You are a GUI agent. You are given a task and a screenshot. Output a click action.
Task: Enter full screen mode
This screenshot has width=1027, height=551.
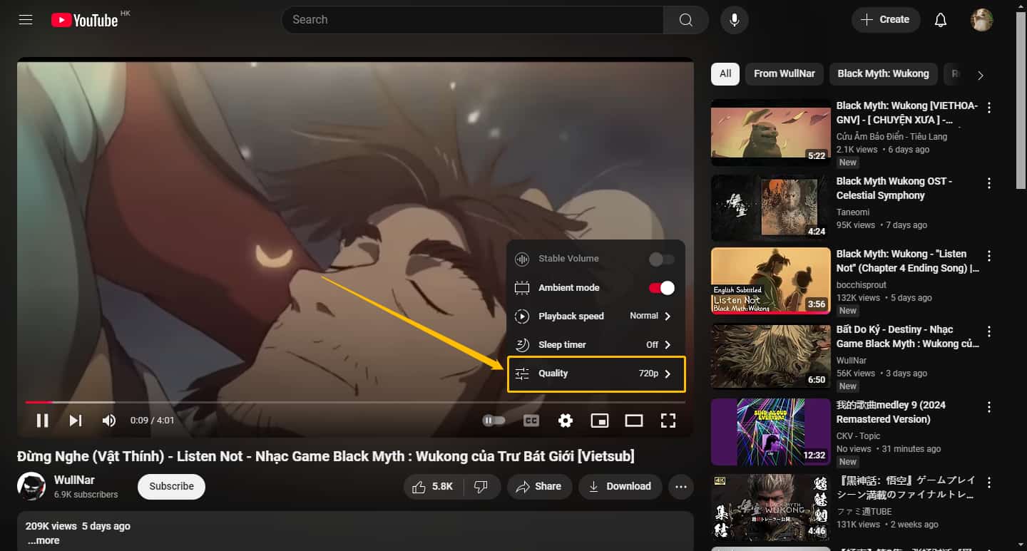click(x=668, y=421)
